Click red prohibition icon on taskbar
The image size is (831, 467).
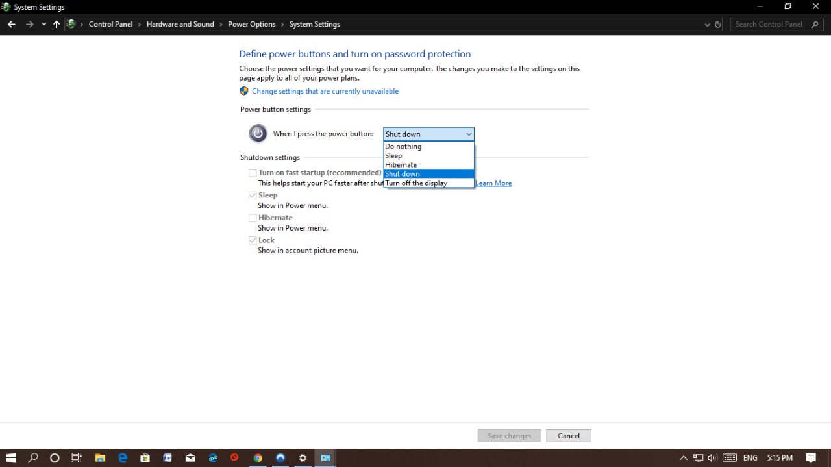click(x=235, y=458)
